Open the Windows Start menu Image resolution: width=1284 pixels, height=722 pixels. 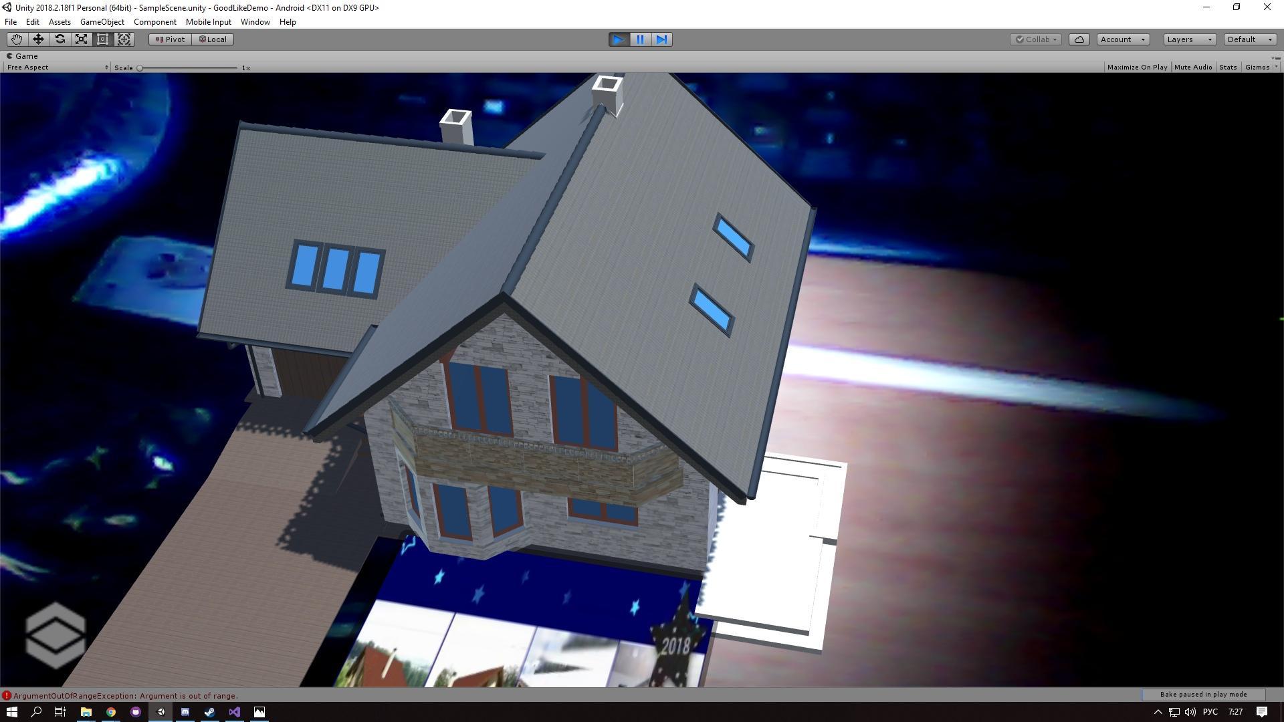pos(11,712)
